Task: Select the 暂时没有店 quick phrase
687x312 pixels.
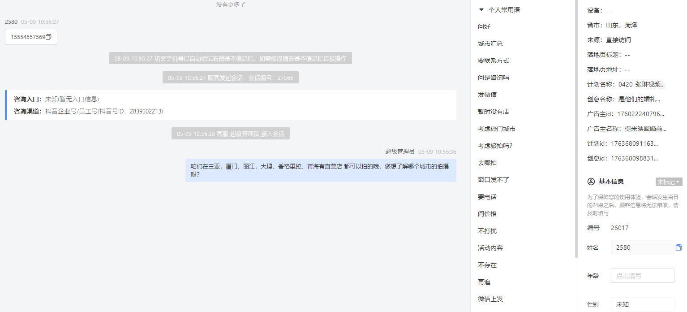Action: (494, 112)
